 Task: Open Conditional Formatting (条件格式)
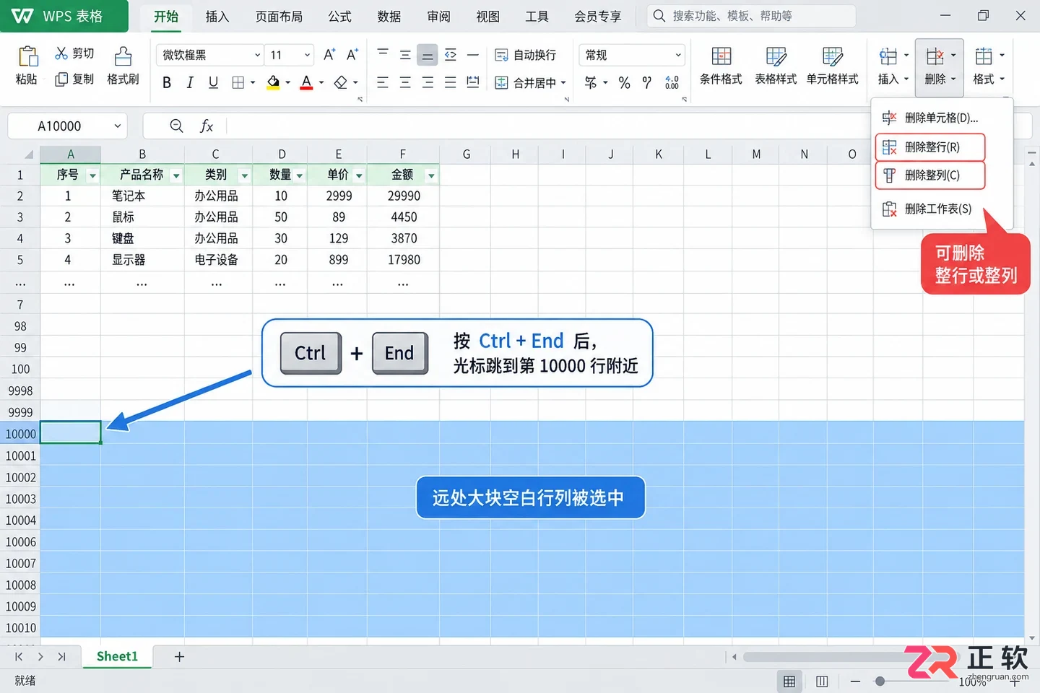tap(721, 66)
